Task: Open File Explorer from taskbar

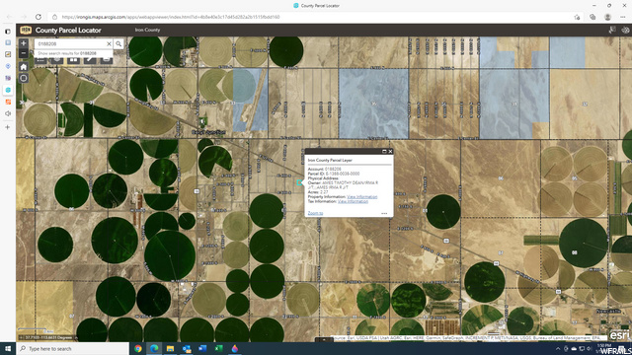Action: (170, 348)
